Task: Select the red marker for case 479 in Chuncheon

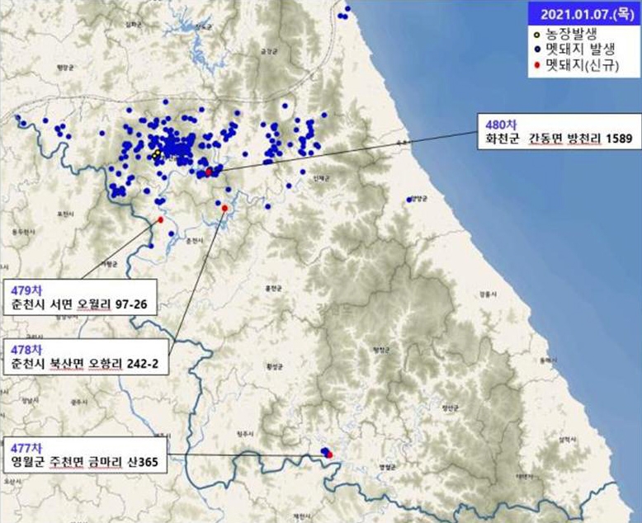Action: (x=160, y=219)
